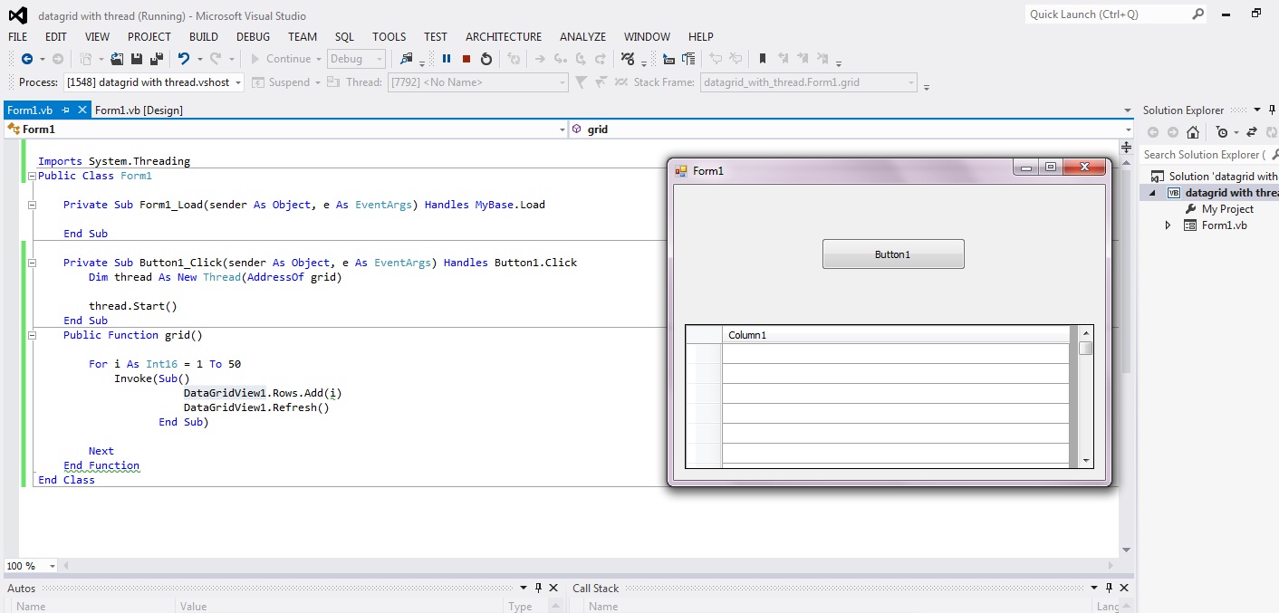Expand the Form1.vb tree node

click(x=1168, y=225)
